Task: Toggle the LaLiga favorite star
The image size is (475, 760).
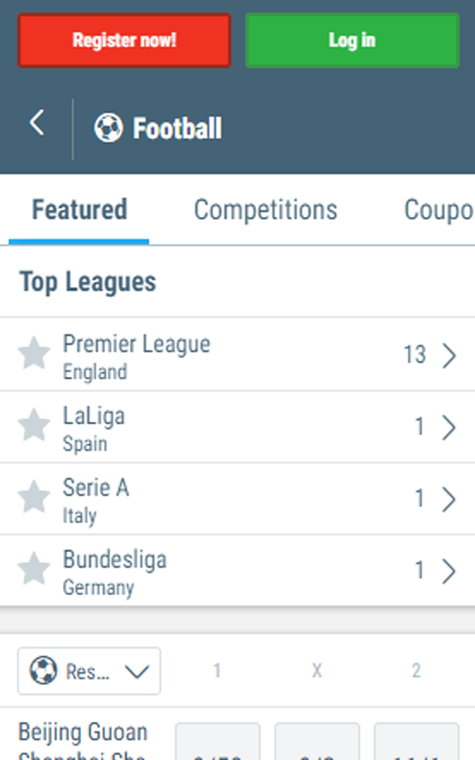Action: coord(33,425)
